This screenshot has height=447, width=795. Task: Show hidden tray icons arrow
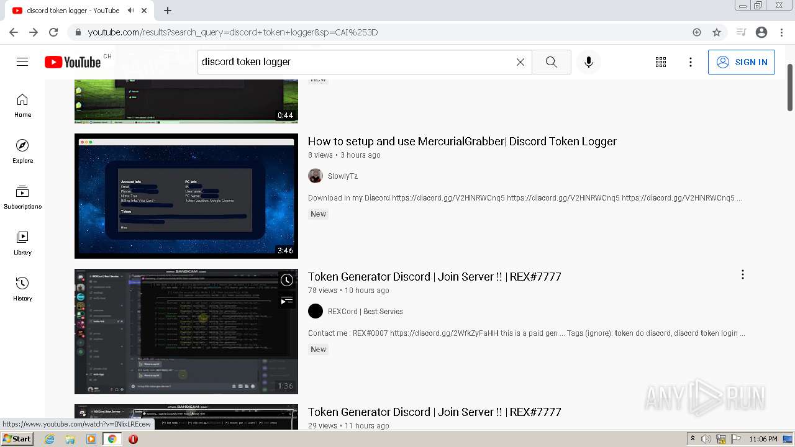(693, 439)
